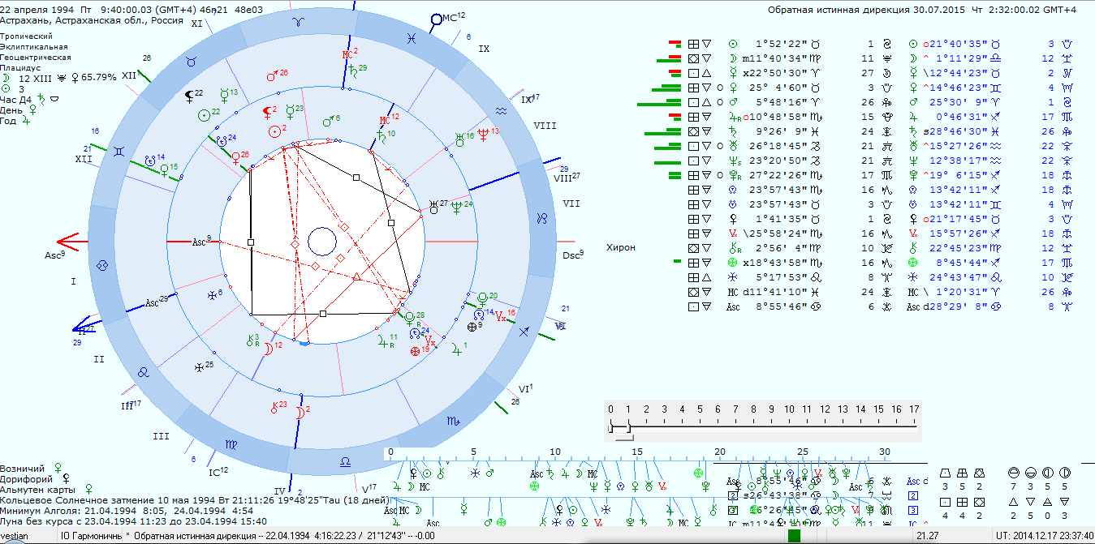
Task: Select the Neptune glyph beside 23°20'50"
Action: pyautogui.click(x=733, y=161)
